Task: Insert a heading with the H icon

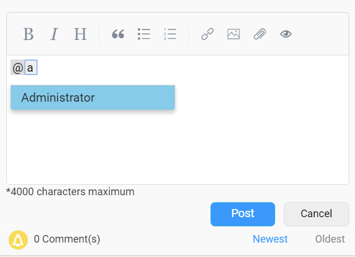Action: coord(80,35)
